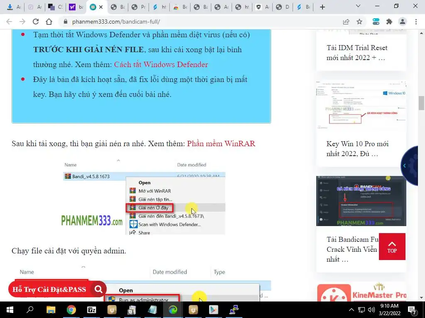425x318 pixels.
Task: Open File Explorer from taskbar
Action: tap(51, 310)
